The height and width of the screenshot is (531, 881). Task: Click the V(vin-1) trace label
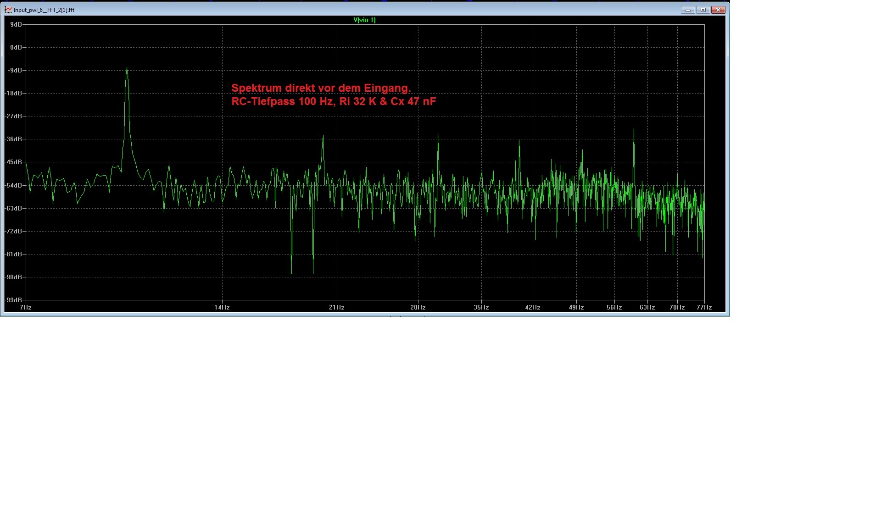pos(364,20)
